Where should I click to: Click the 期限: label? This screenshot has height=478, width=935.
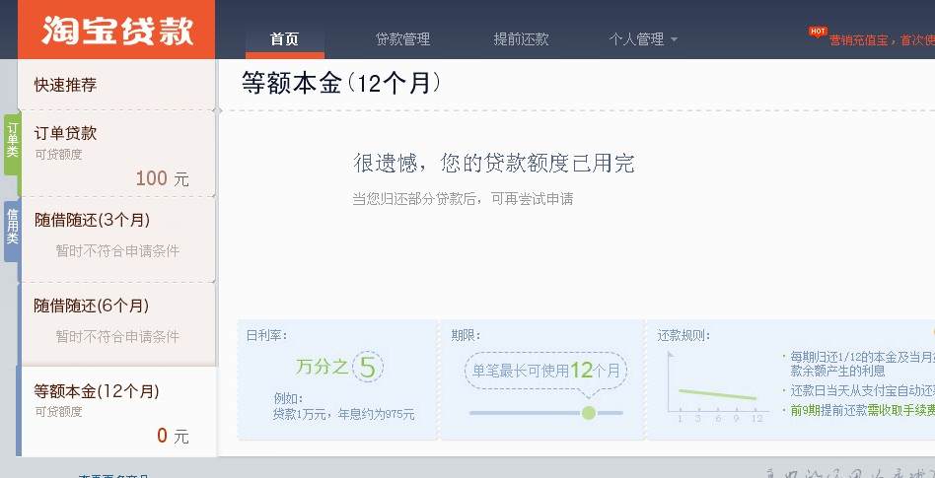pyautogui.click(x=466, y=335)
